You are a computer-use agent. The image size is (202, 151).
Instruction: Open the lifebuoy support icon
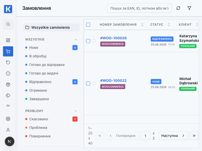[x=8, y=119]
